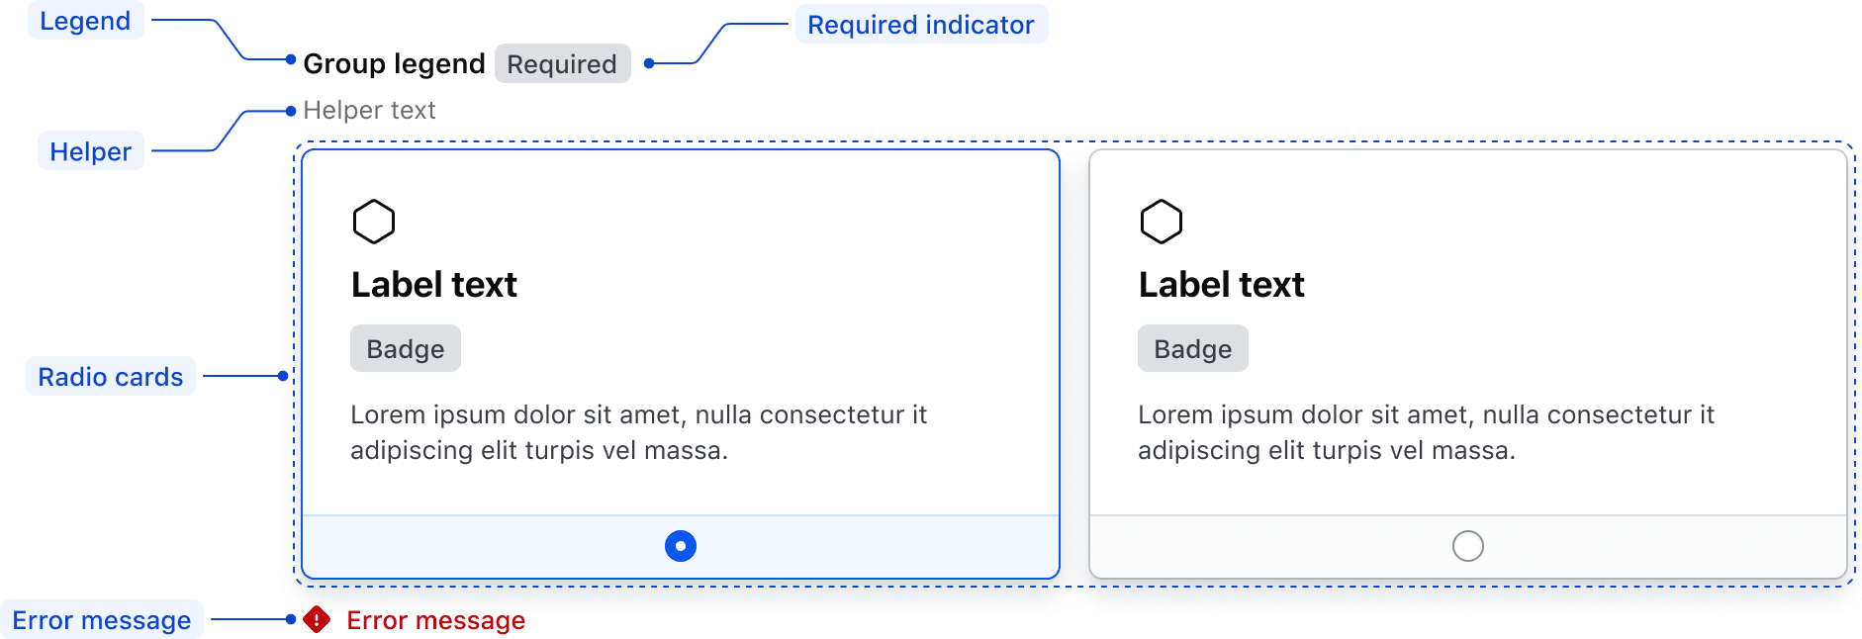
Task: Click Label text title in right card
Action: tap(1222, 285)
